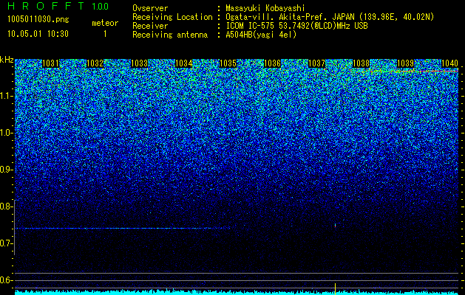Click the 1035 time marker

point(228,63)
